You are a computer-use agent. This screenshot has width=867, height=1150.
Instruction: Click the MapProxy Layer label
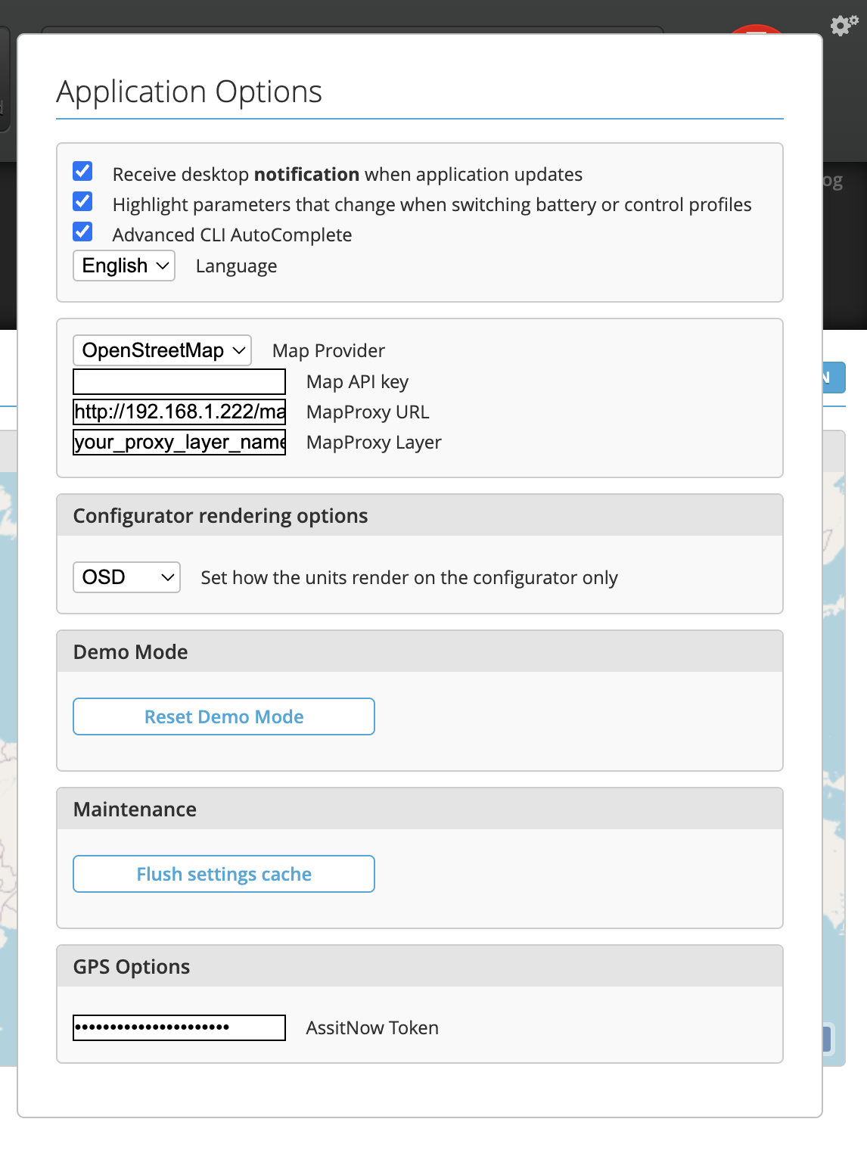coord(374,443)
